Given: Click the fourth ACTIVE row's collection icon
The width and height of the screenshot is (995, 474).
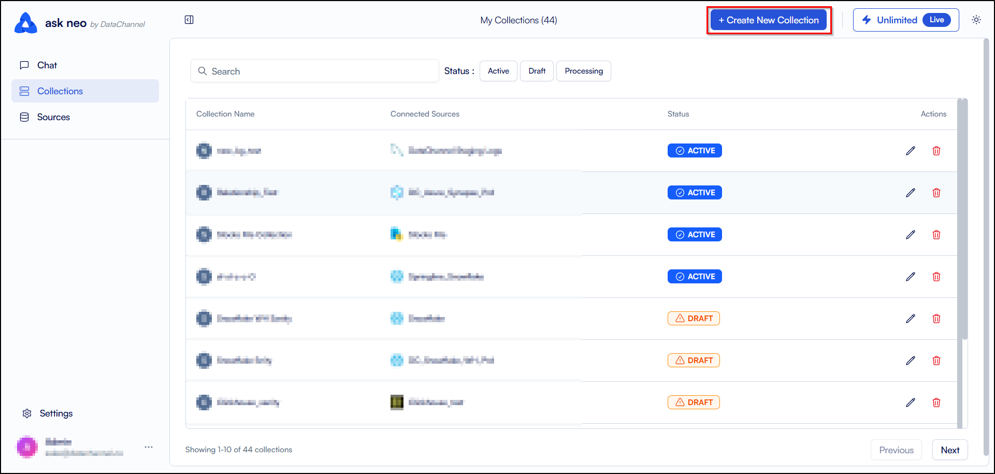Looking at the screenshot, I should click(204, 277).
